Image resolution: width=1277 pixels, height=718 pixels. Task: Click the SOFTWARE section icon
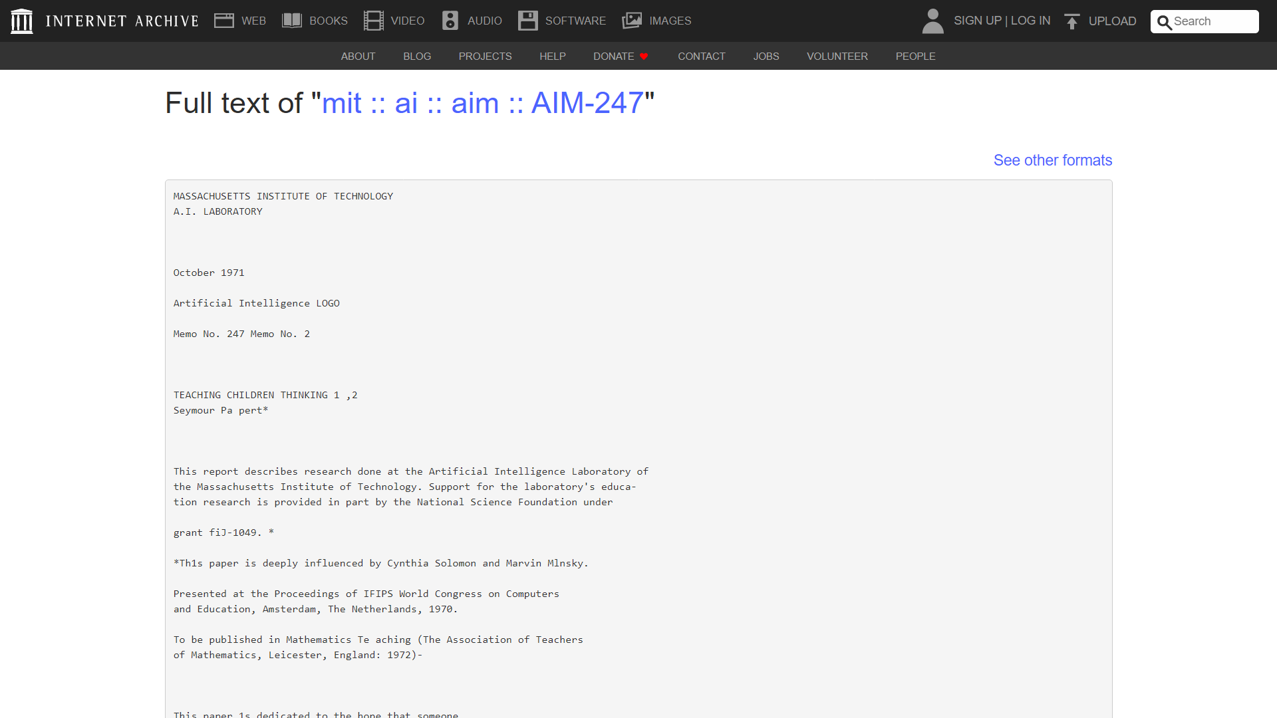coord(527,21)
